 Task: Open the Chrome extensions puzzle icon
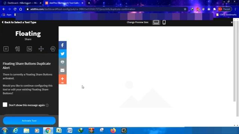coord(214,9)
